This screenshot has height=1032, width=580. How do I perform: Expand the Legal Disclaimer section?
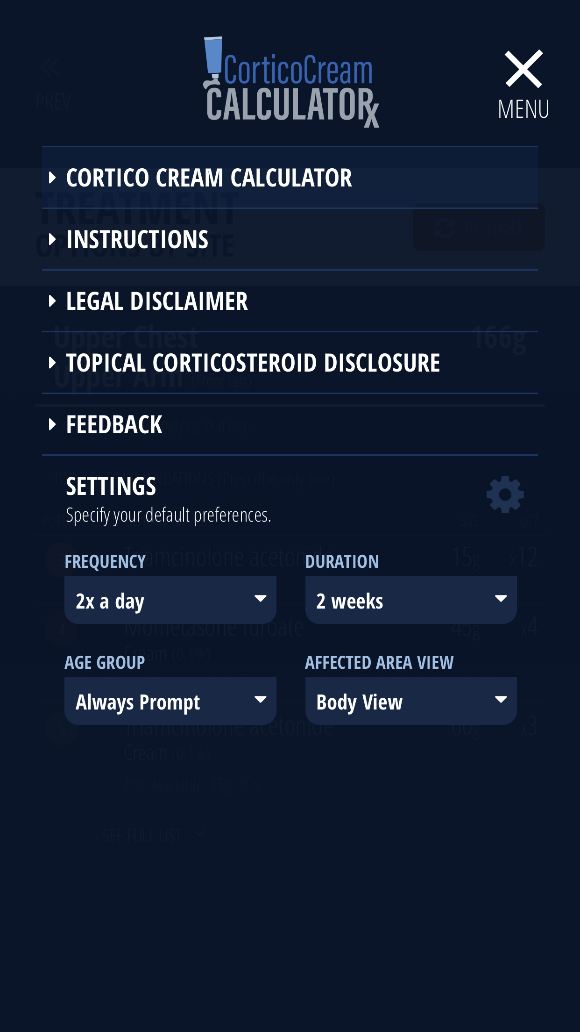(x=52, y=301)
